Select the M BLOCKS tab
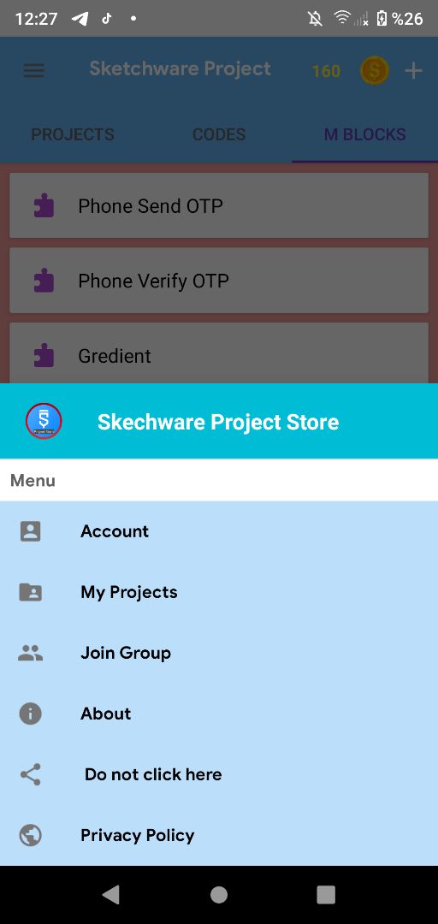Image resolution: width=438 pixels, height=924 pixels. click(x=365, y=134)
